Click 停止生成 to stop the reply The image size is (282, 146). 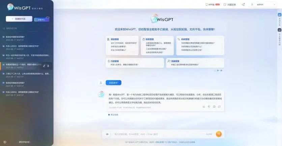[x=113, y=115]
